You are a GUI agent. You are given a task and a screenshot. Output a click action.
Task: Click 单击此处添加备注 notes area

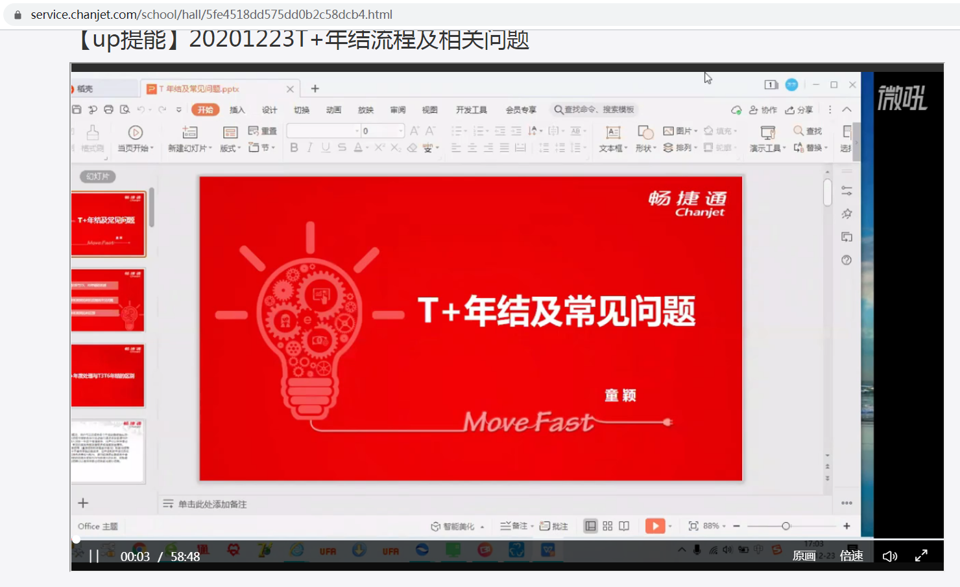coord(212,504)
